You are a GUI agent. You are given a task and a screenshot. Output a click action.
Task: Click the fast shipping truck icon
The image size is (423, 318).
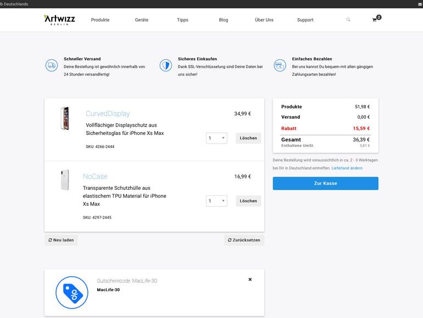tap(52, 66)
